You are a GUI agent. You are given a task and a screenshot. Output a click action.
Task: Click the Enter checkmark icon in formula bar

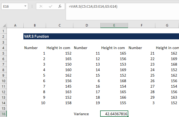[x=50, y=6]
